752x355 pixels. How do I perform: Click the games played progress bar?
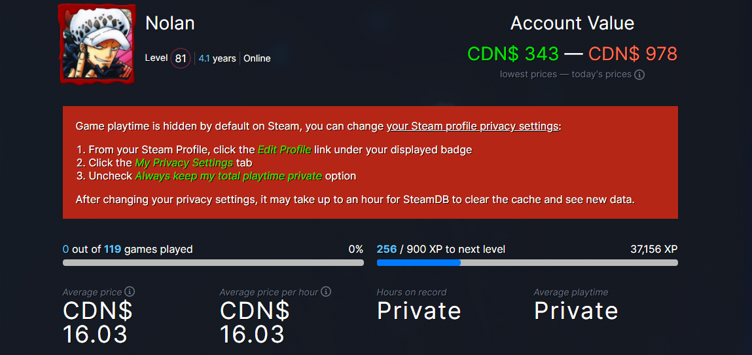[213, 263]
